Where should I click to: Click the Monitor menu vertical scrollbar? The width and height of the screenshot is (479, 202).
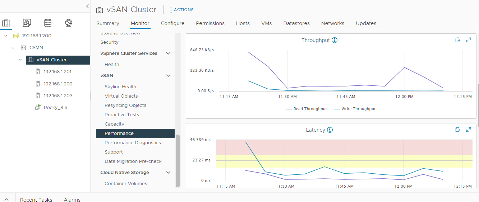click(178, 161)
